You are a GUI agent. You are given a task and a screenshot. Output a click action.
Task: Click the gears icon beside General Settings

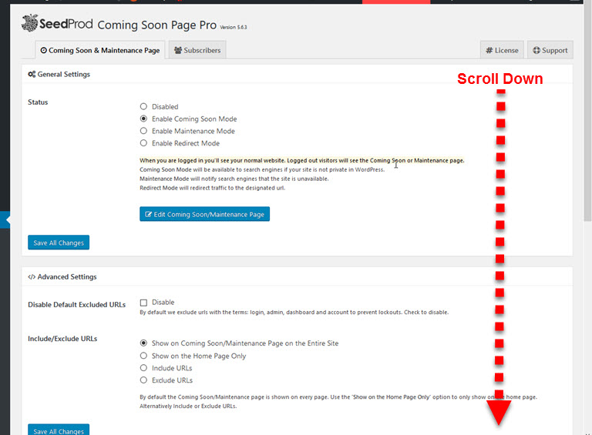[x=32, y=74]
